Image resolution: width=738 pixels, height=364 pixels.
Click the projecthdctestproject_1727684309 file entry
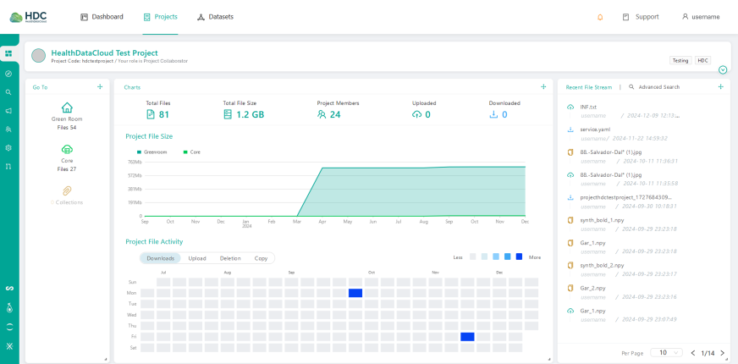(626, 197)
